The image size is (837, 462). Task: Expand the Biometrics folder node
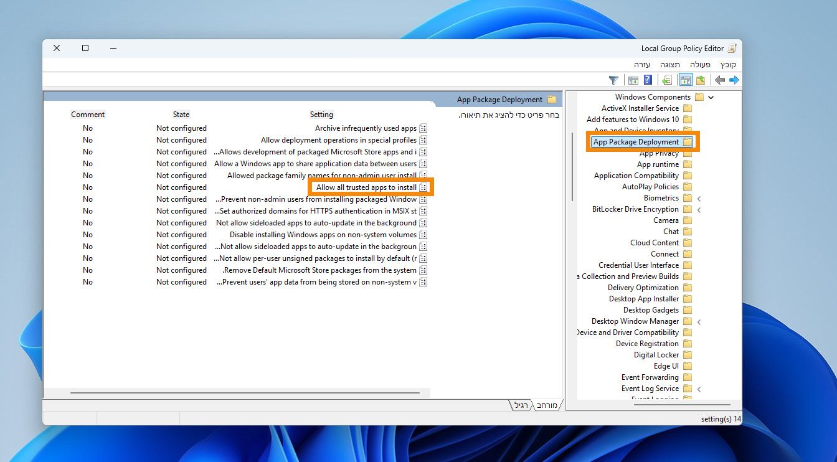699,199
